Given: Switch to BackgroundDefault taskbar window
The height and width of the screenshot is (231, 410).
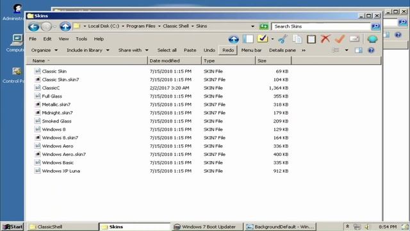Looking at the screenshot, I should click(280, 227).
